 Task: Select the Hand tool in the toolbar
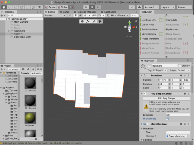pos(3,7)
